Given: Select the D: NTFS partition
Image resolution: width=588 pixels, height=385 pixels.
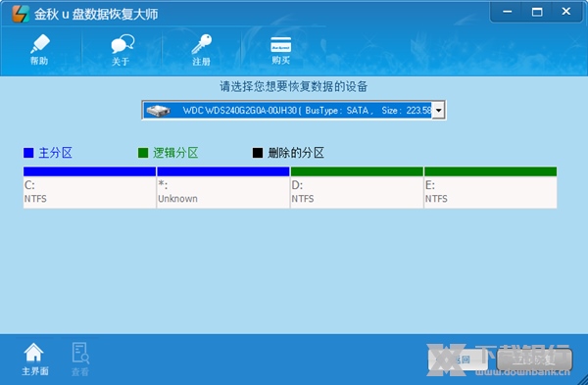Looking at the screenshot, I should 357,187.
